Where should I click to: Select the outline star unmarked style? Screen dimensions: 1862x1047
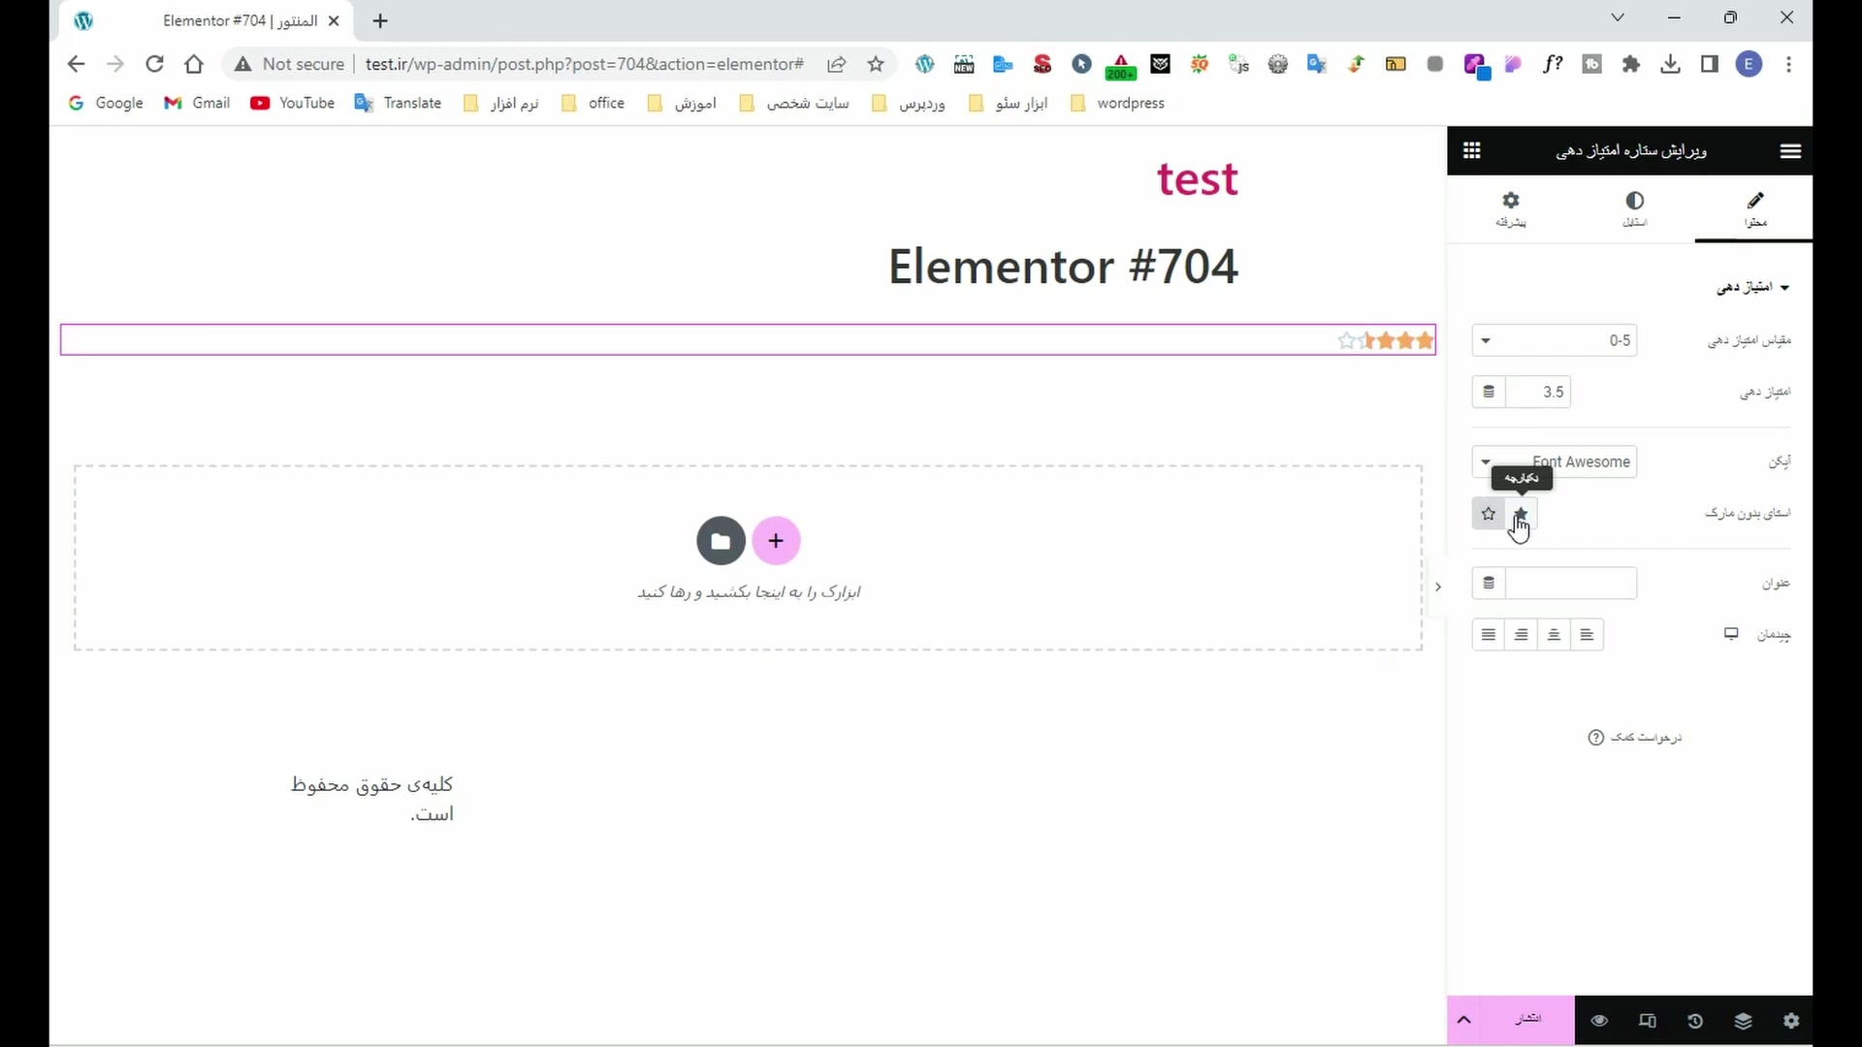(1489, 514)
